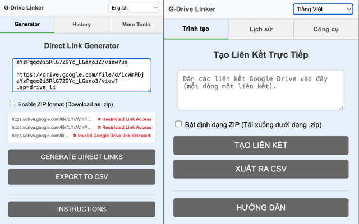Click the resize handle of the Vietnamese textarea
The height and width of the screenshot is (224, 359).
(342, 108)
